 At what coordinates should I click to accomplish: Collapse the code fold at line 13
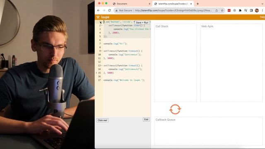(102, 65)
